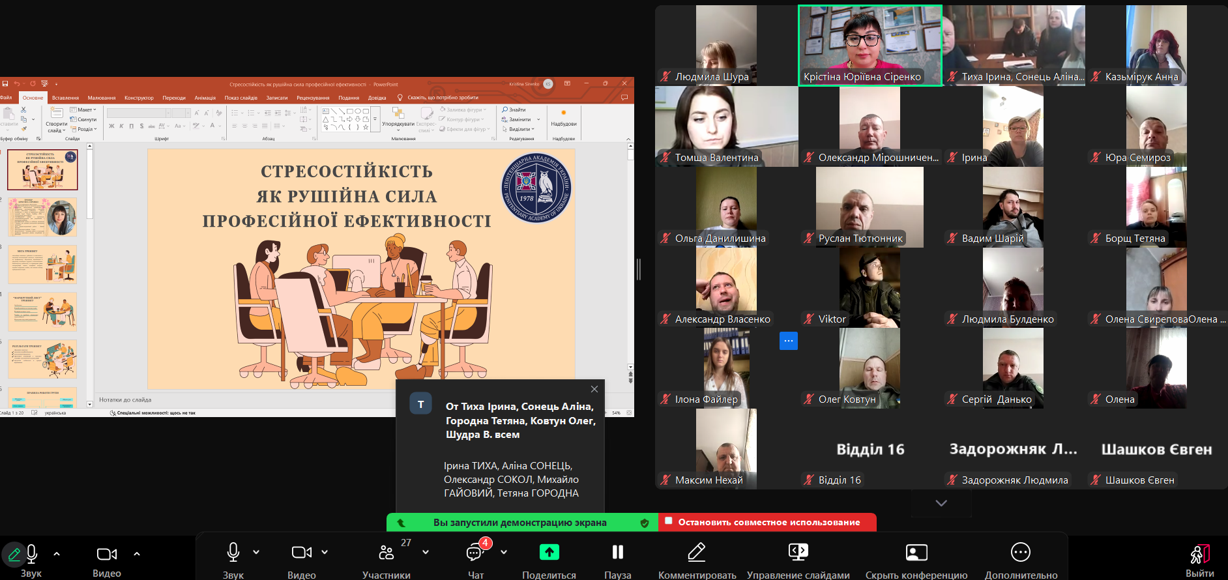Open the More options ellipsis
The width and height of the screenshot is (1228, 580).
click(1020, 553)
